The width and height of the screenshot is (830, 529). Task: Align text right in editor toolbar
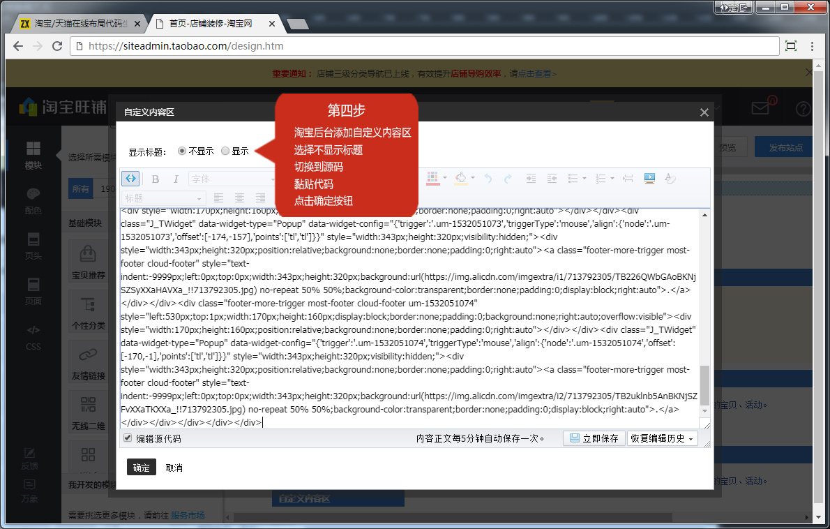tap(260, 198)
